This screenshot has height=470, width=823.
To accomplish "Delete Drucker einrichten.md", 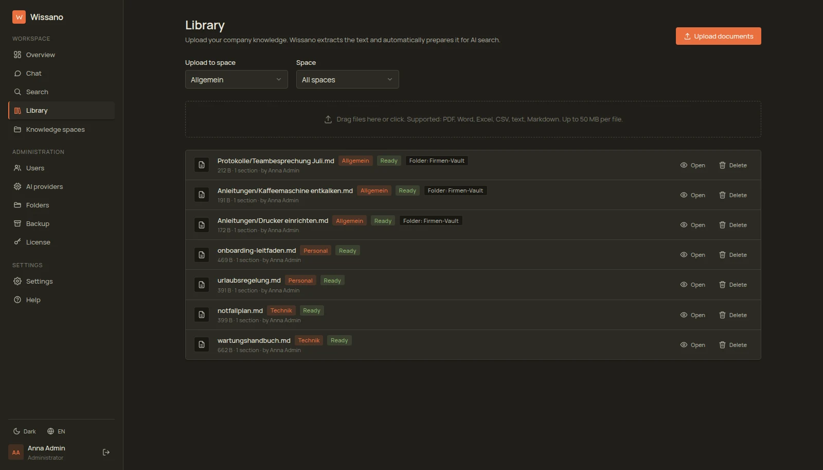I will pyautogui.click(x=732, y=225).
